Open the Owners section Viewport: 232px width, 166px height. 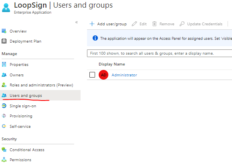(x=17, y=75)
